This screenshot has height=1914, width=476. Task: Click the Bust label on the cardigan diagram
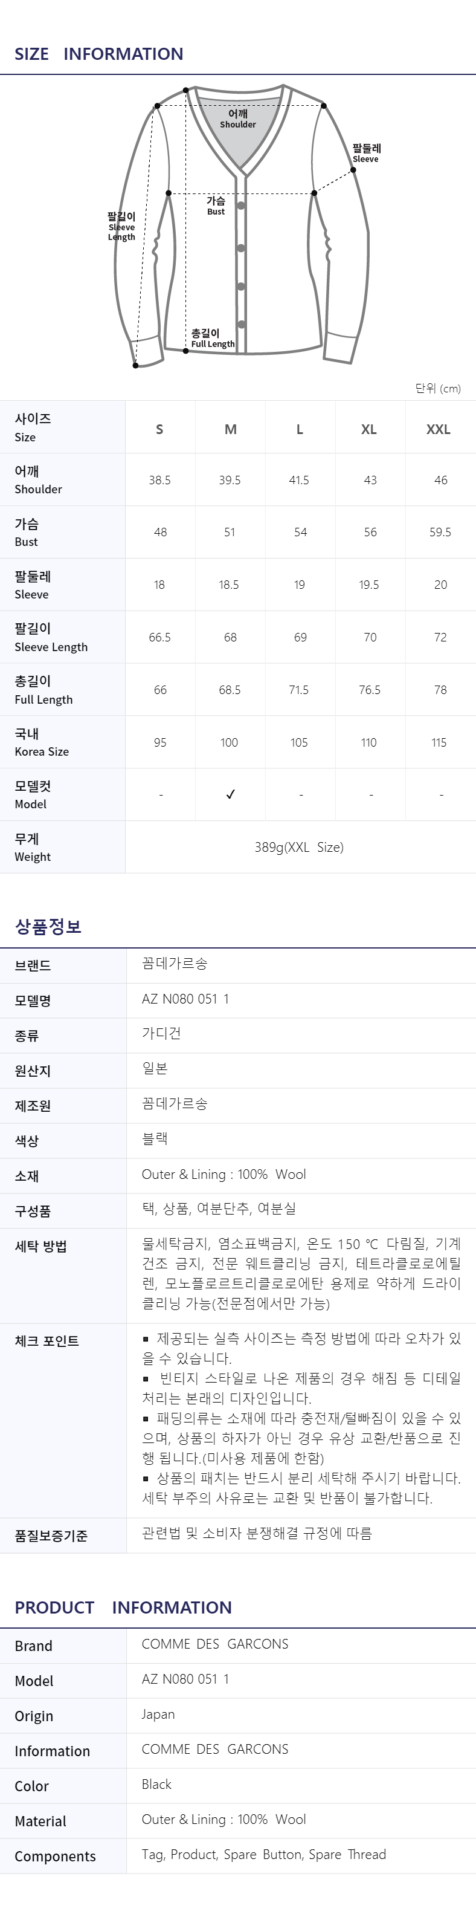tap(216, 206)
